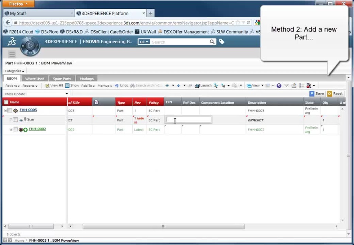Click the tag icon beside search bar

[x=222, y=42]
